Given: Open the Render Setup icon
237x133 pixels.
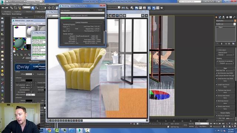Looking at the screenshot, I should [x=154, y=8].
